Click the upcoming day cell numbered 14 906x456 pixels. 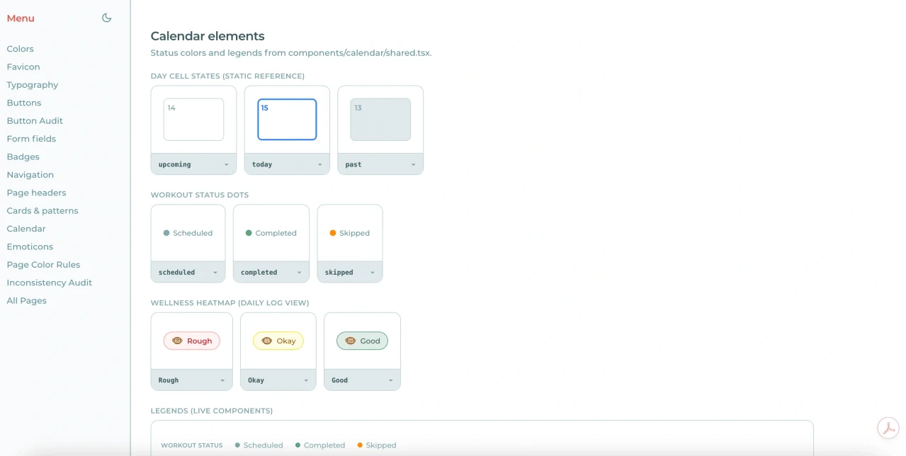pyautogui.click(x=193, y=120)
